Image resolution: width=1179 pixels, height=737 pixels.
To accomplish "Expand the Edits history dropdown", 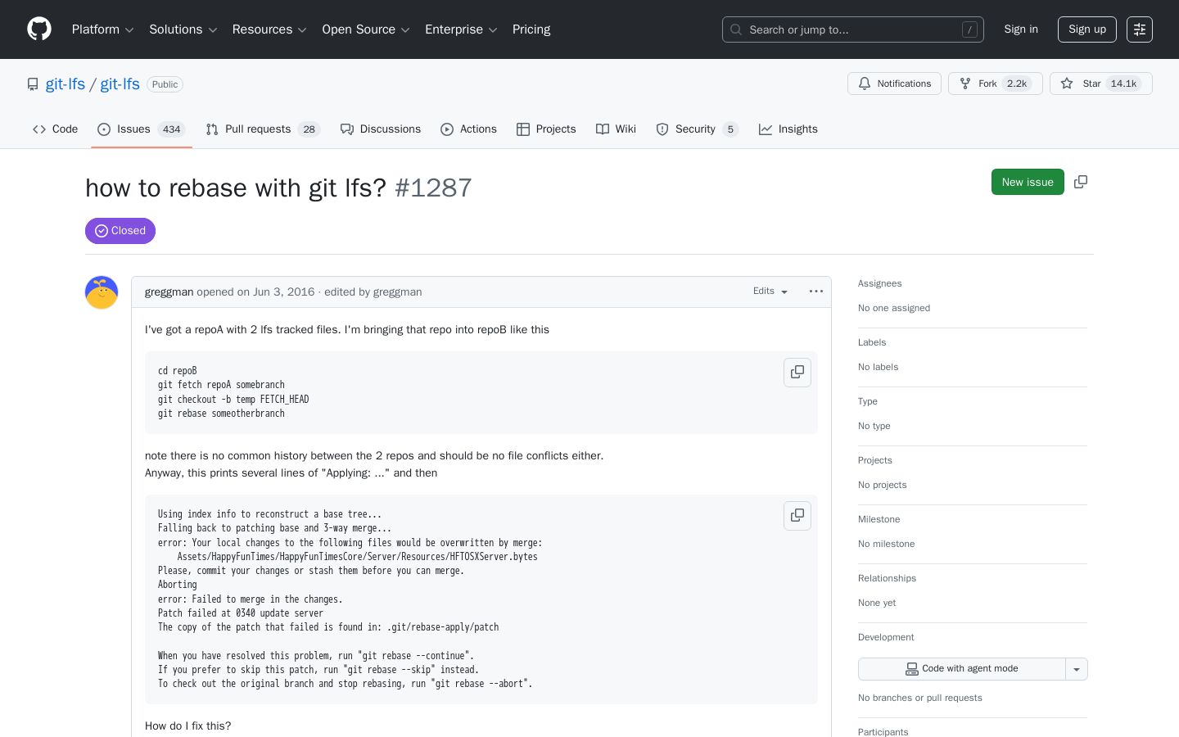I will pos(770,292).
